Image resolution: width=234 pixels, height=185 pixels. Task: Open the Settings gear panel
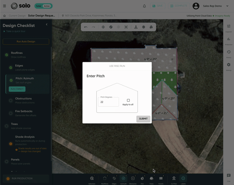click(x=229, y=67)
